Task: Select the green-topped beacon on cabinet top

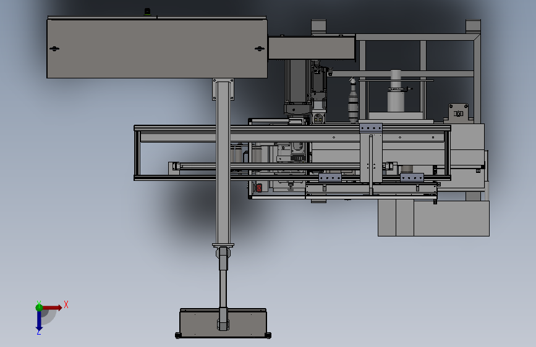Action: pyautogui.click(x=147, y=12)
